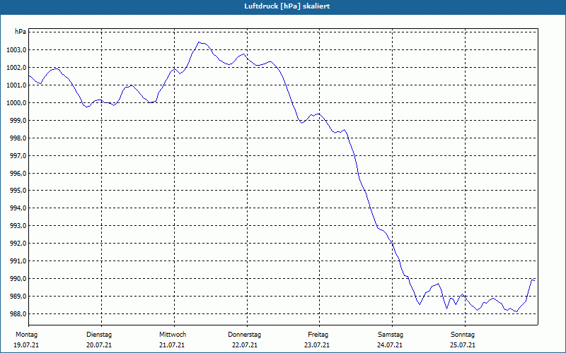Click the 989,0 axis value

[x=18, y=297]
